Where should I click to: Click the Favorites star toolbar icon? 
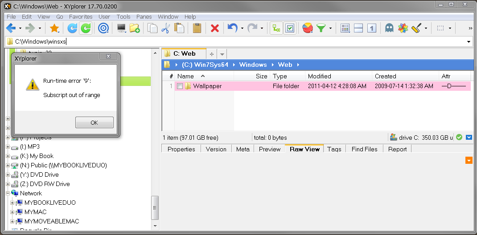(x=54, y=28)
